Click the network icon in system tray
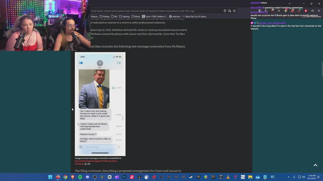 pos(299,177)
